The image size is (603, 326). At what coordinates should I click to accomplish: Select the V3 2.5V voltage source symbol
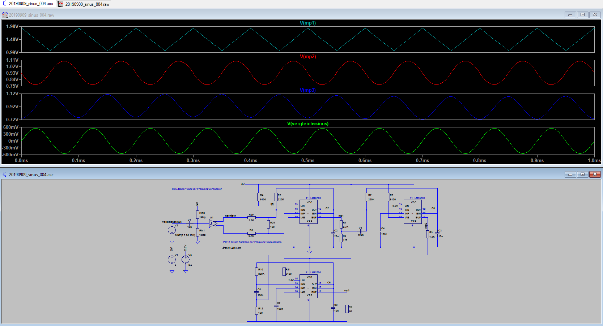[186, 259]
